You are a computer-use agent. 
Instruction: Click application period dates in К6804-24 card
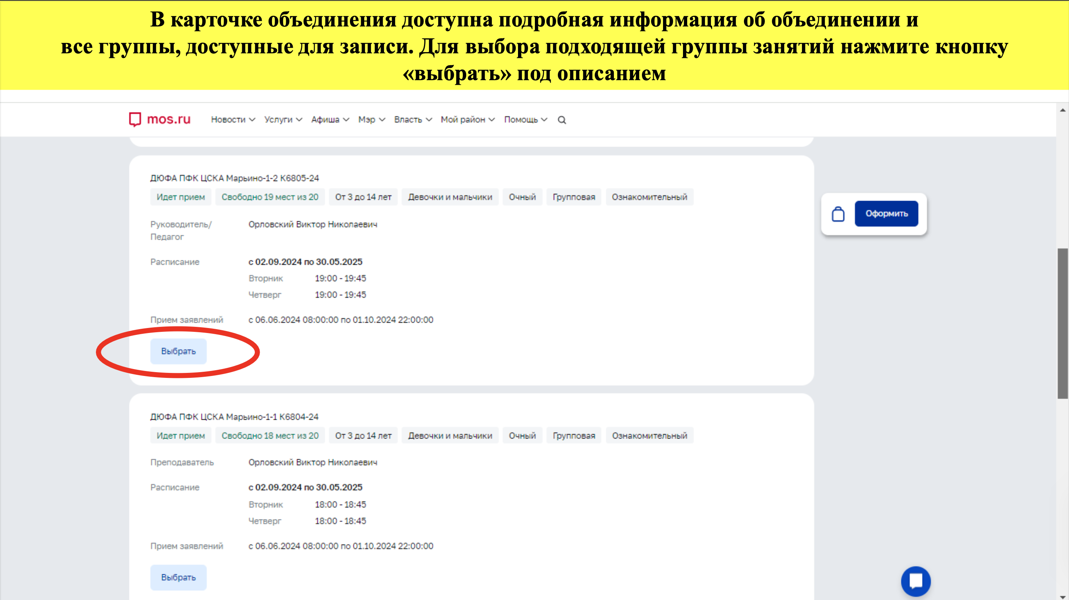[341, 546]
